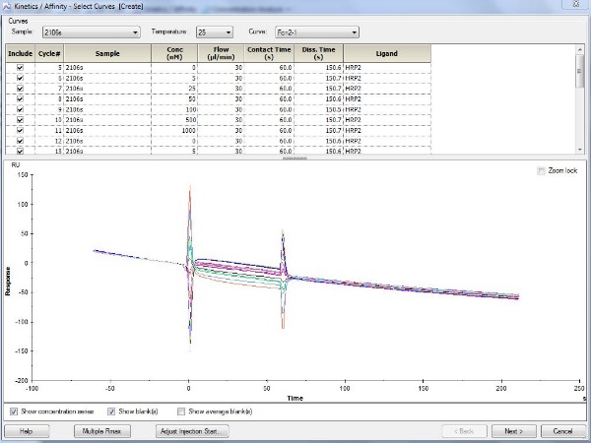Proceed with the Next button
Image resolution: width=591 pixels, height=443 pixels.
[x=513, y=431]
